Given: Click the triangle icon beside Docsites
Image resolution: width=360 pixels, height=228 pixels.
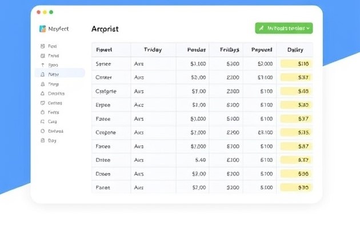Looking at the screenshot, I should (x=42, y=93).
